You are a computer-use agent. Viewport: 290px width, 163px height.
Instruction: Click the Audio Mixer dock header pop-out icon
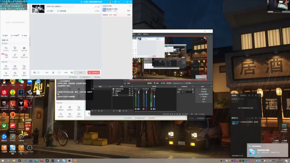(x=175, y=87)
